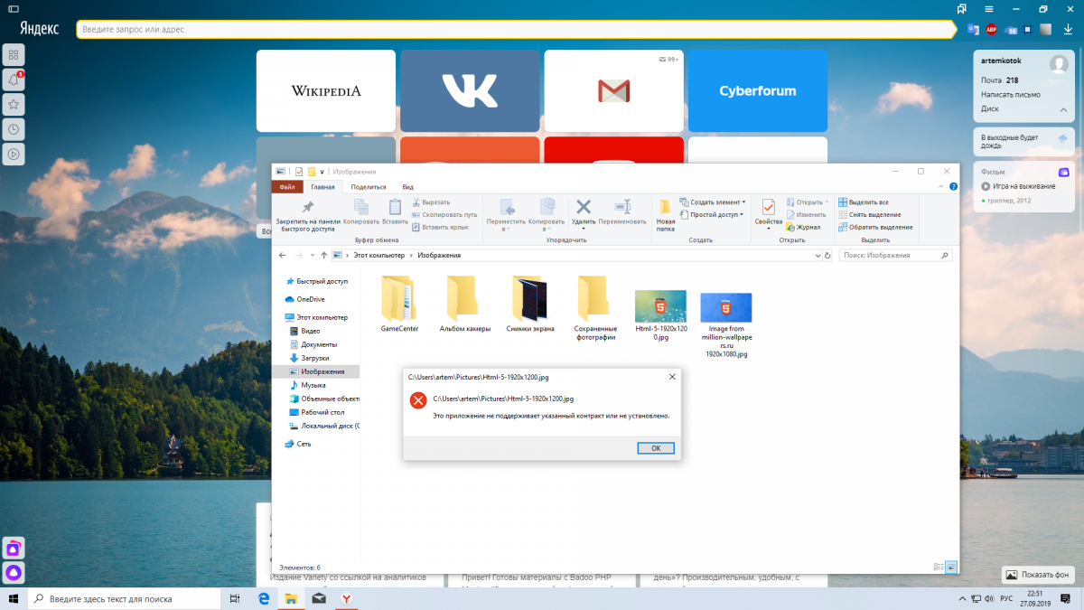Viewport: 1084px width, 610px height.
Task: Click Обратить выделение in ribbon
Action: [875, 227]
